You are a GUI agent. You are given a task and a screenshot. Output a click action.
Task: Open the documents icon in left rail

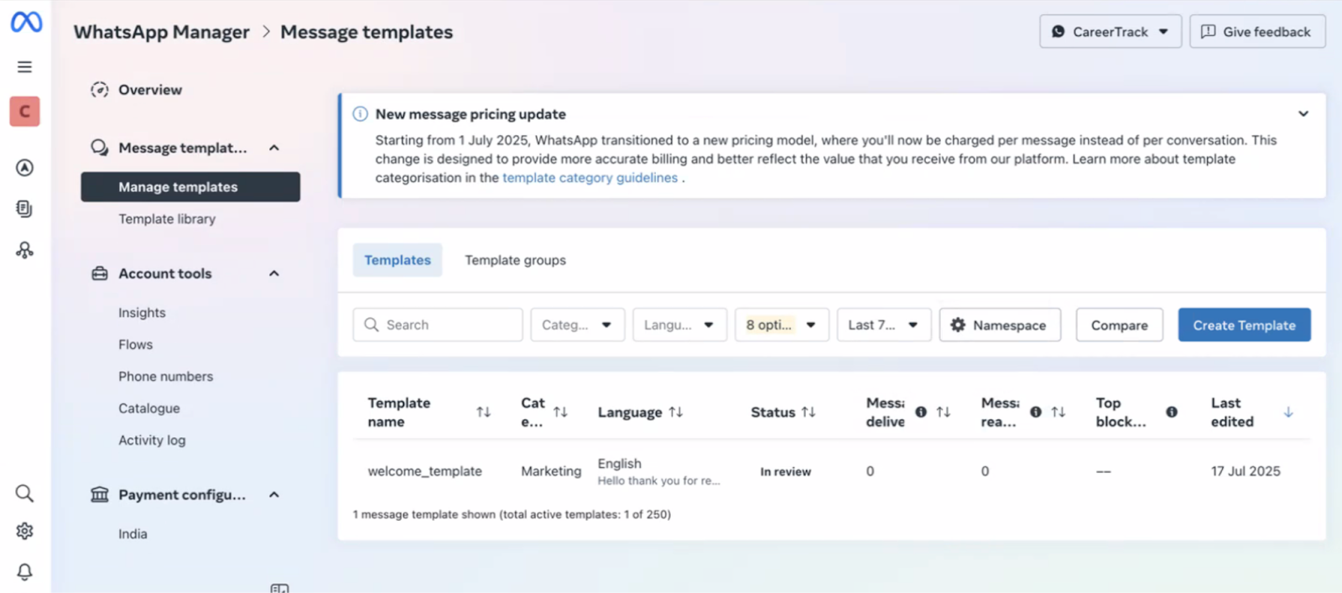point(25,209)
